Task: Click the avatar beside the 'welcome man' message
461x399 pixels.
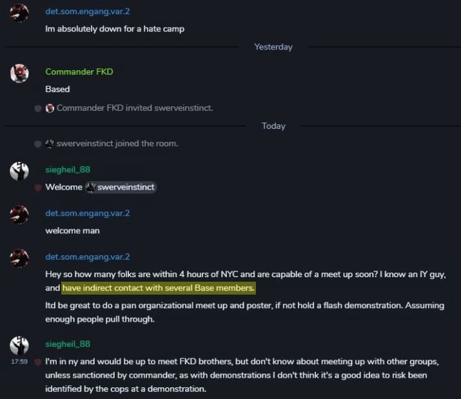Action: click(x=19, y=215)
